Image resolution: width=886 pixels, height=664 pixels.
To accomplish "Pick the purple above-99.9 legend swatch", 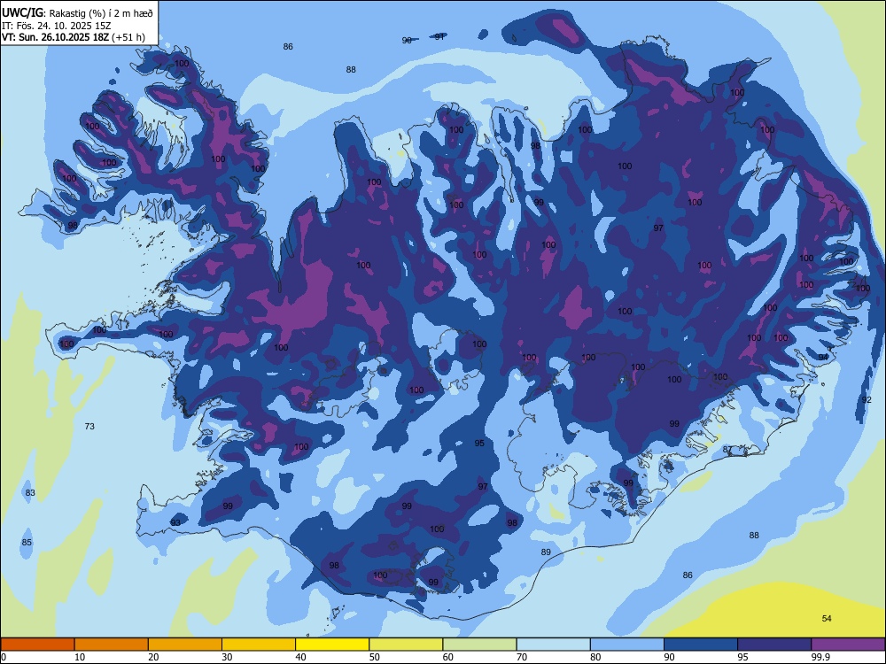I will tap(848, 645).
